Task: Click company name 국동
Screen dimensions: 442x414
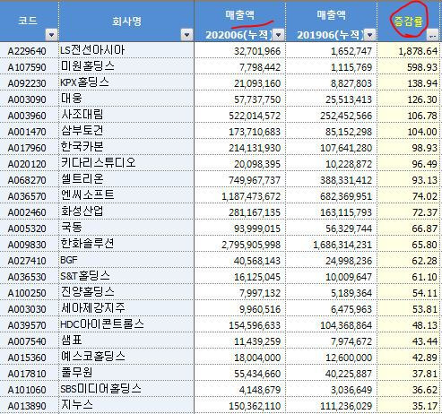Action: point(71,227)
